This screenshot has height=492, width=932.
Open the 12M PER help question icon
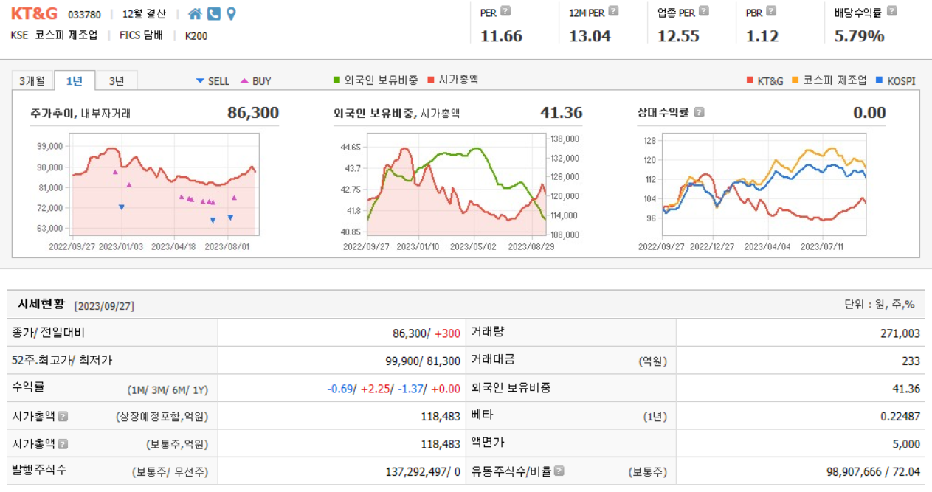point(613,11)
